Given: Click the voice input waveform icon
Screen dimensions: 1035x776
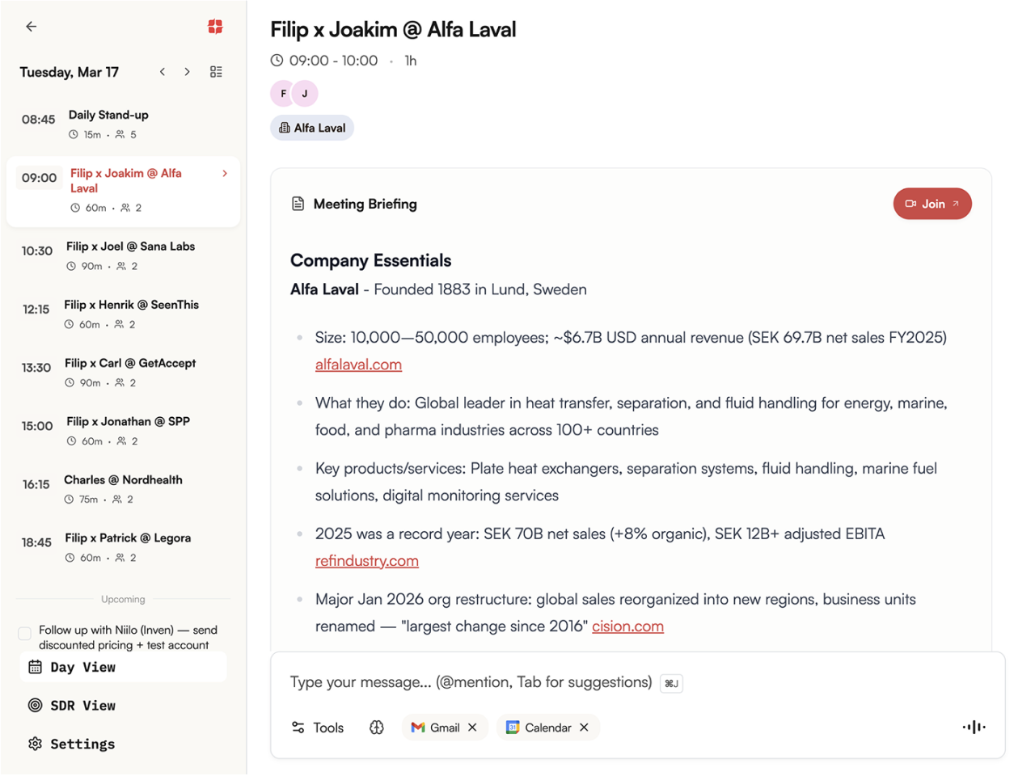Looking at the screenshot, I should (x=974, y=727).
